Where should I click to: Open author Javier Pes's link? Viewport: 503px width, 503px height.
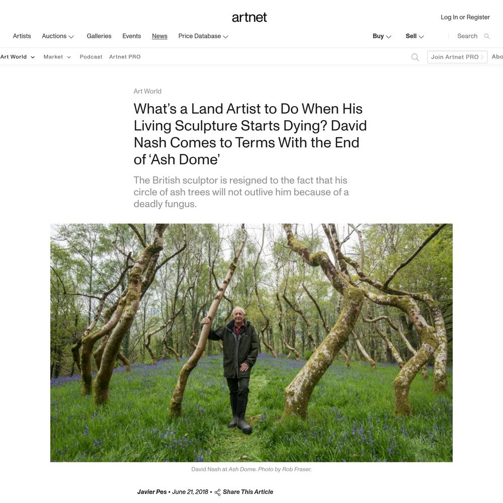pos(152,492)
